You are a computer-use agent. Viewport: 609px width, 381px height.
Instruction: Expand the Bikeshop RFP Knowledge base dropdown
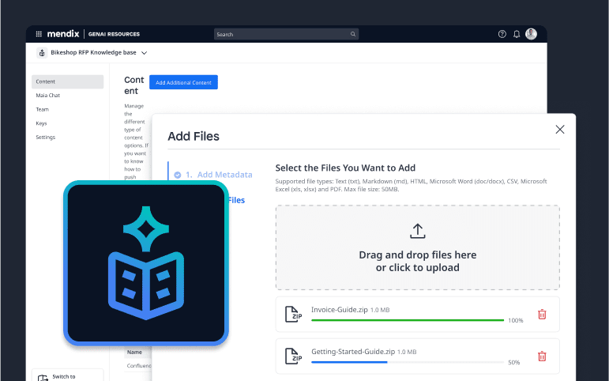pyautogui.click(x=144, y=53)
